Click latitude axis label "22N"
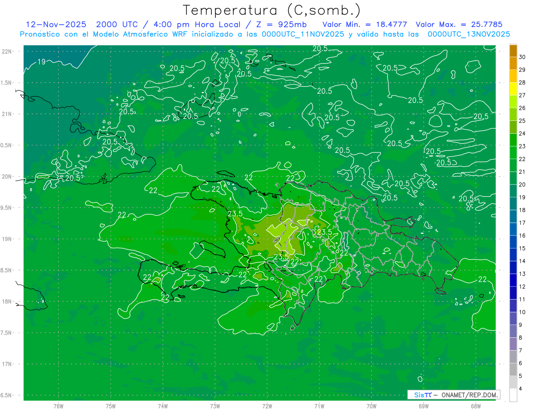534x412 pixels. pos(7,52)
